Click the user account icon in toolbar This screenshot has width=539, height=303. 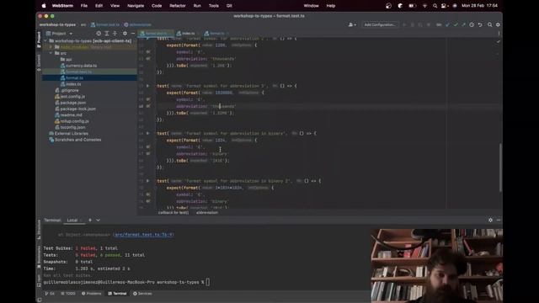[352, 24]
